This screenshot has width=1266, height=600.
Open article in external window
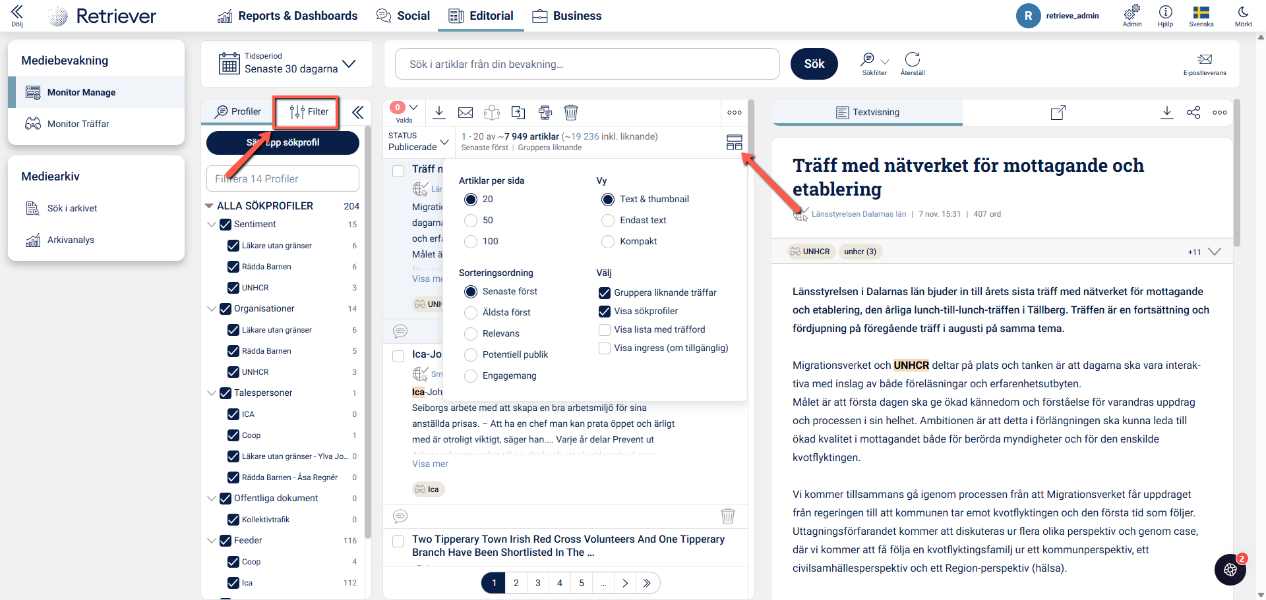tap(1058, 113)
